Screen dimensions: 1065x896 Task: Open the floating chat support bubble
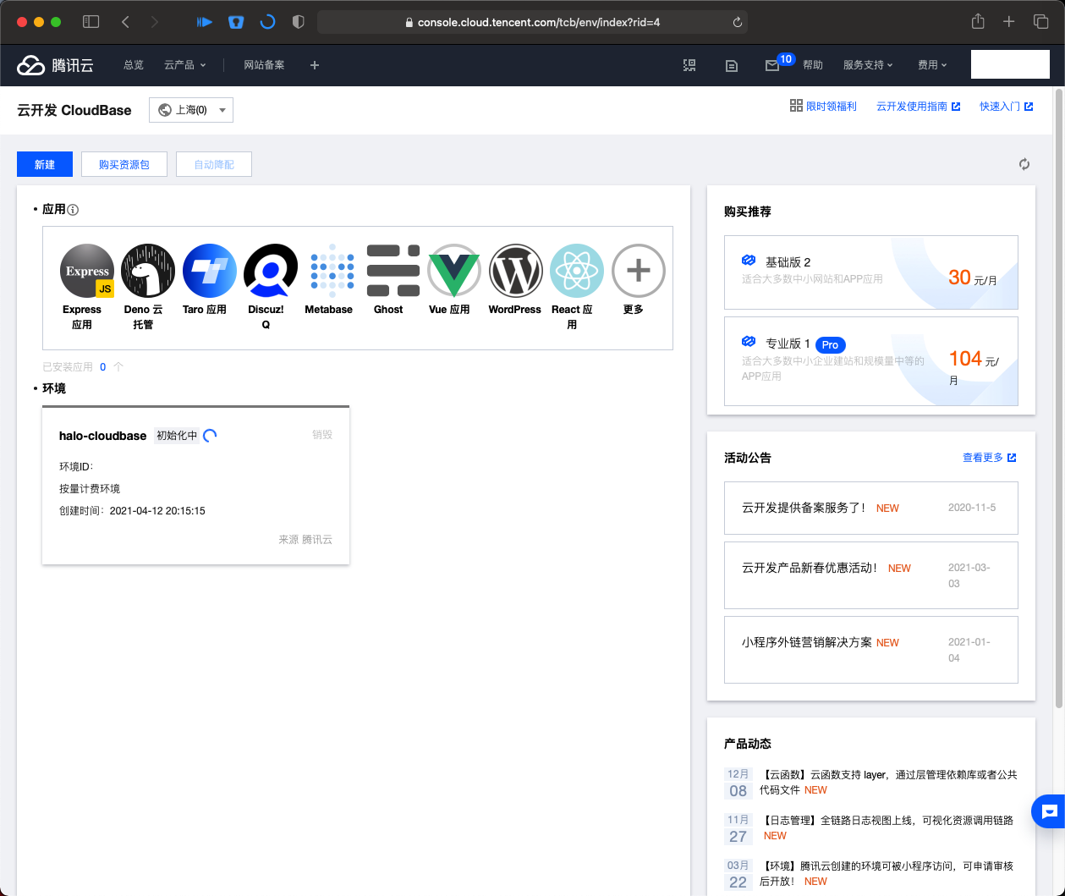tap(1049, 811)
